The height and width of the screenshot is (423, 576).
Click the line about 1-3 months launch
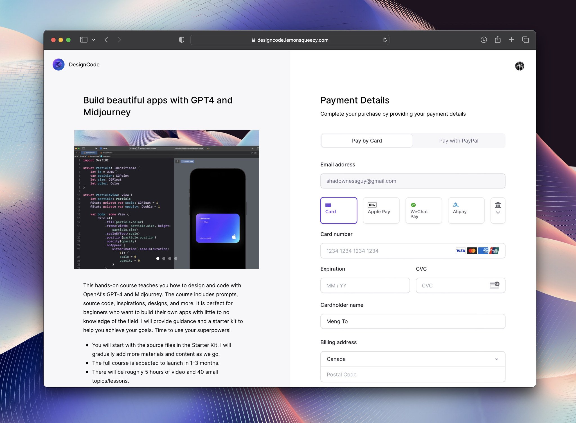tap(156, 363)
